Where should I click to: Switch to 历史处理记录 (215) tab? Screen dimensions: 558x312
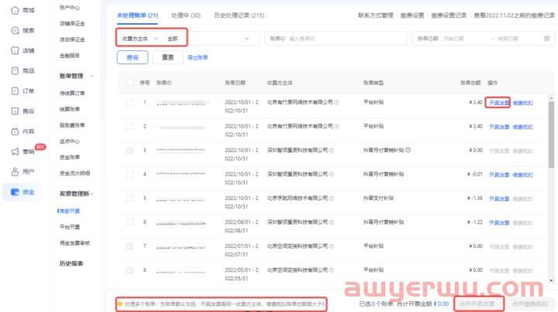pyautogui.click(x=239, y=15)
